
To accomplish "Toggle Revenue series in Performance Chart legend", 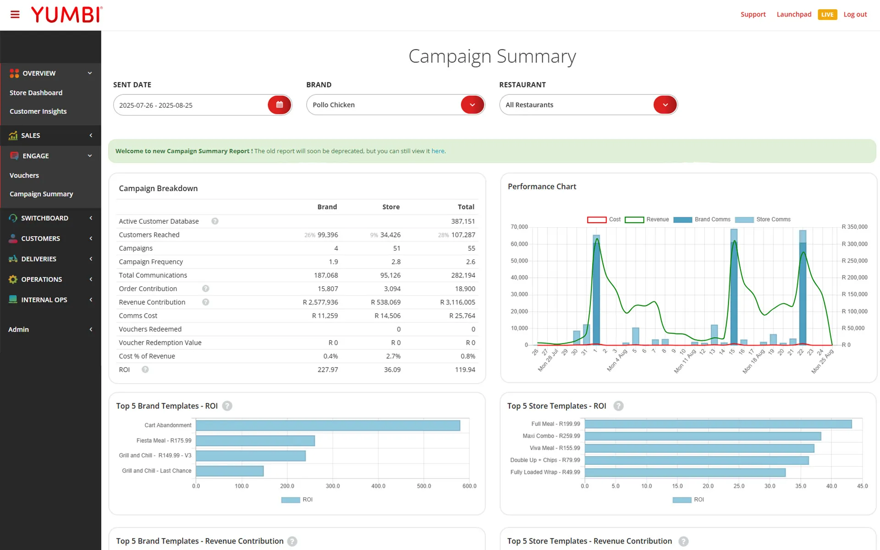I will coord(647,220).
